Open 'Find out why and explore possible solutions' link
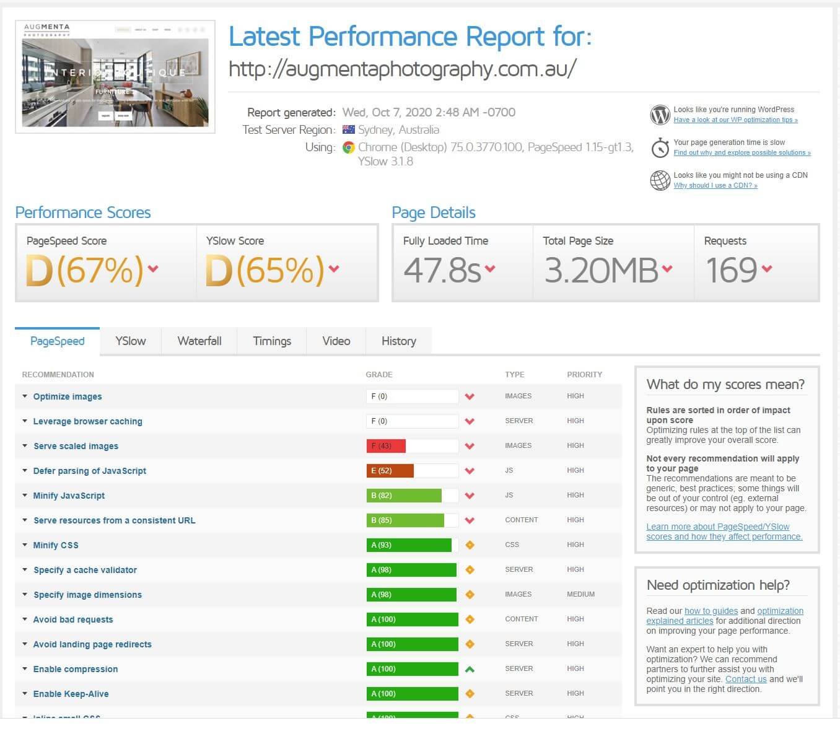Viewport: 840px width, 731px height. click(x=742, y=153)
